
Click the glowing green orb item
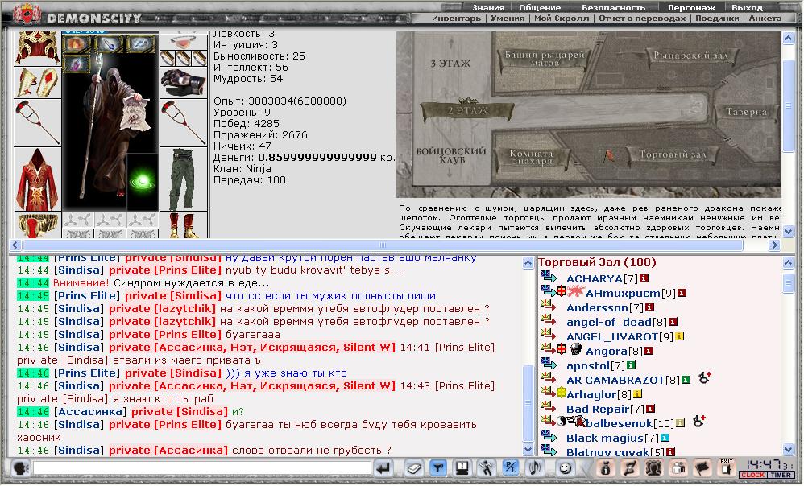pyautogui.click(x=142, y=181)
